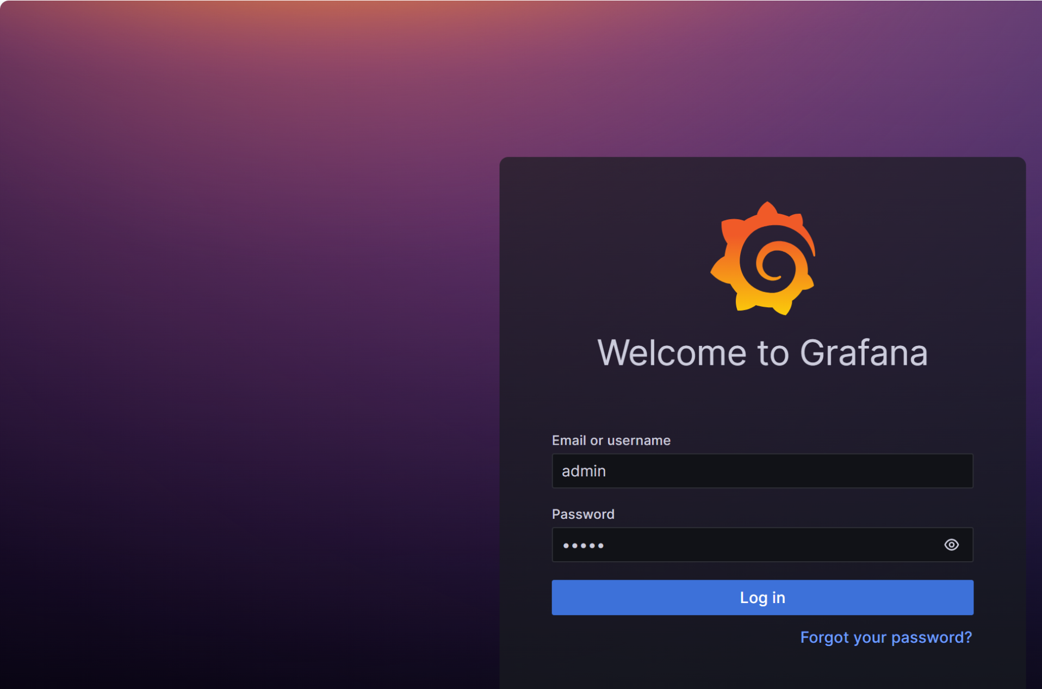The width and height of the screenshot is (1042, 689).
Task: Click the Grafana logo
Action: click(762, 258)
